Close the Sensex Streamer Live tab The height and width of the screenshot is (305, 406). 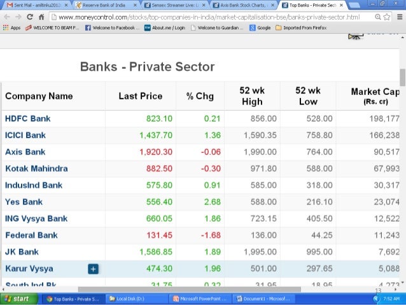coord(204,5)
